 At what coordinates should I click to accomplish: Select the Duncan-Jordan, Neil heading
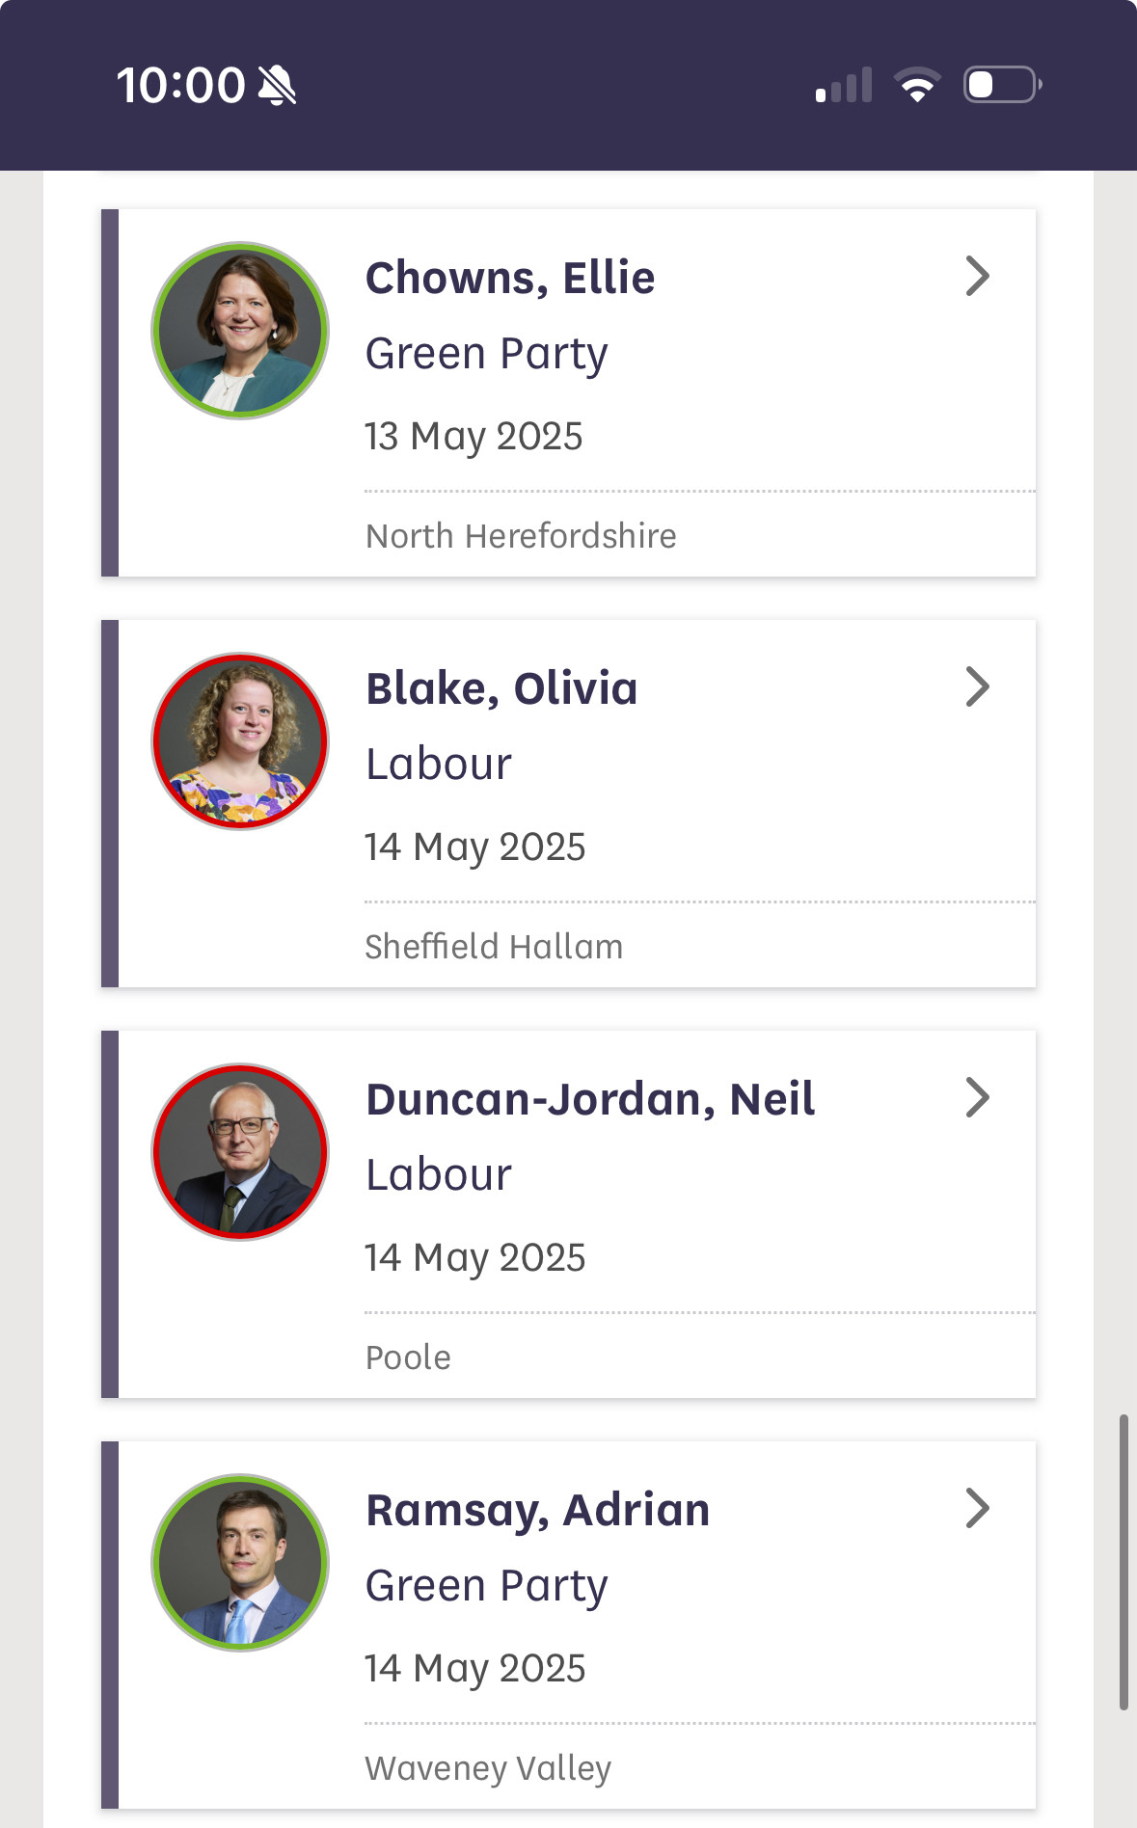click(590, 1100)
